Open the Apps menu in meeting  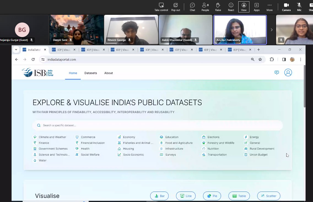tap(257, 7)
